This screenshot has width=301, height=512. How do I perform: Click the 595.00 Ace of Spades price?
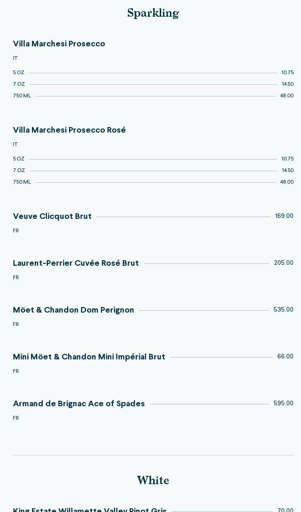[x=283, y=403]
